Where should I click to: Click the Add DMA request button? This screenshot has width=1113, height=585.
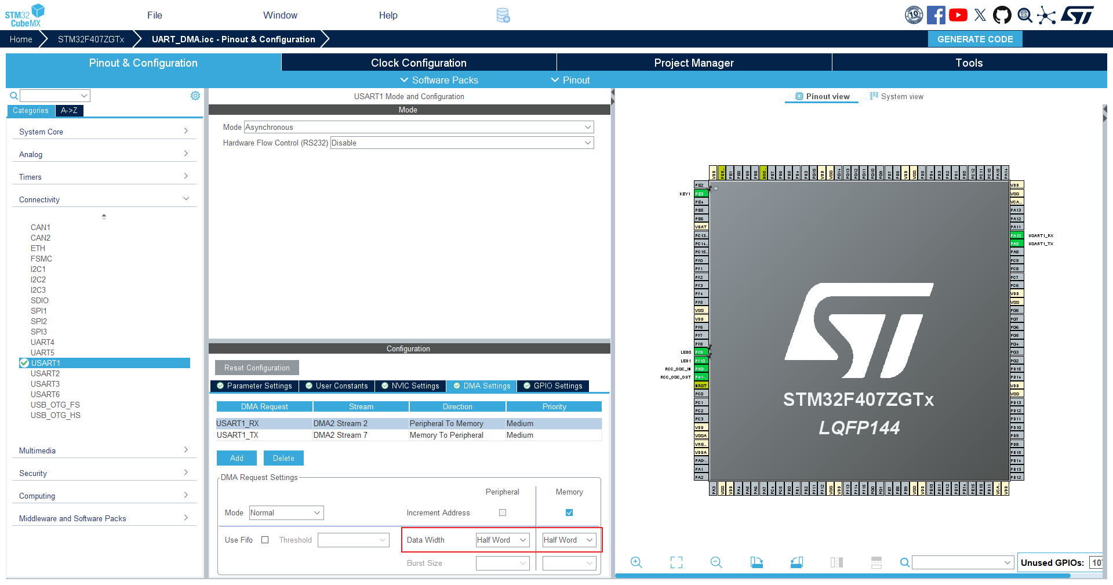pyautogui.click(x=237, y=458)
